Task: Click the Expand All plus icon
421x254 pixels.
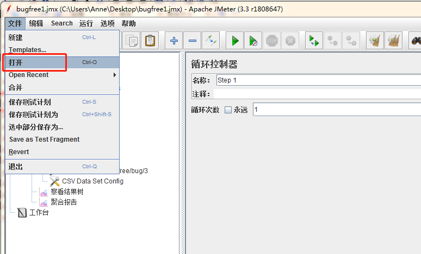Action: tap(174, 41)
